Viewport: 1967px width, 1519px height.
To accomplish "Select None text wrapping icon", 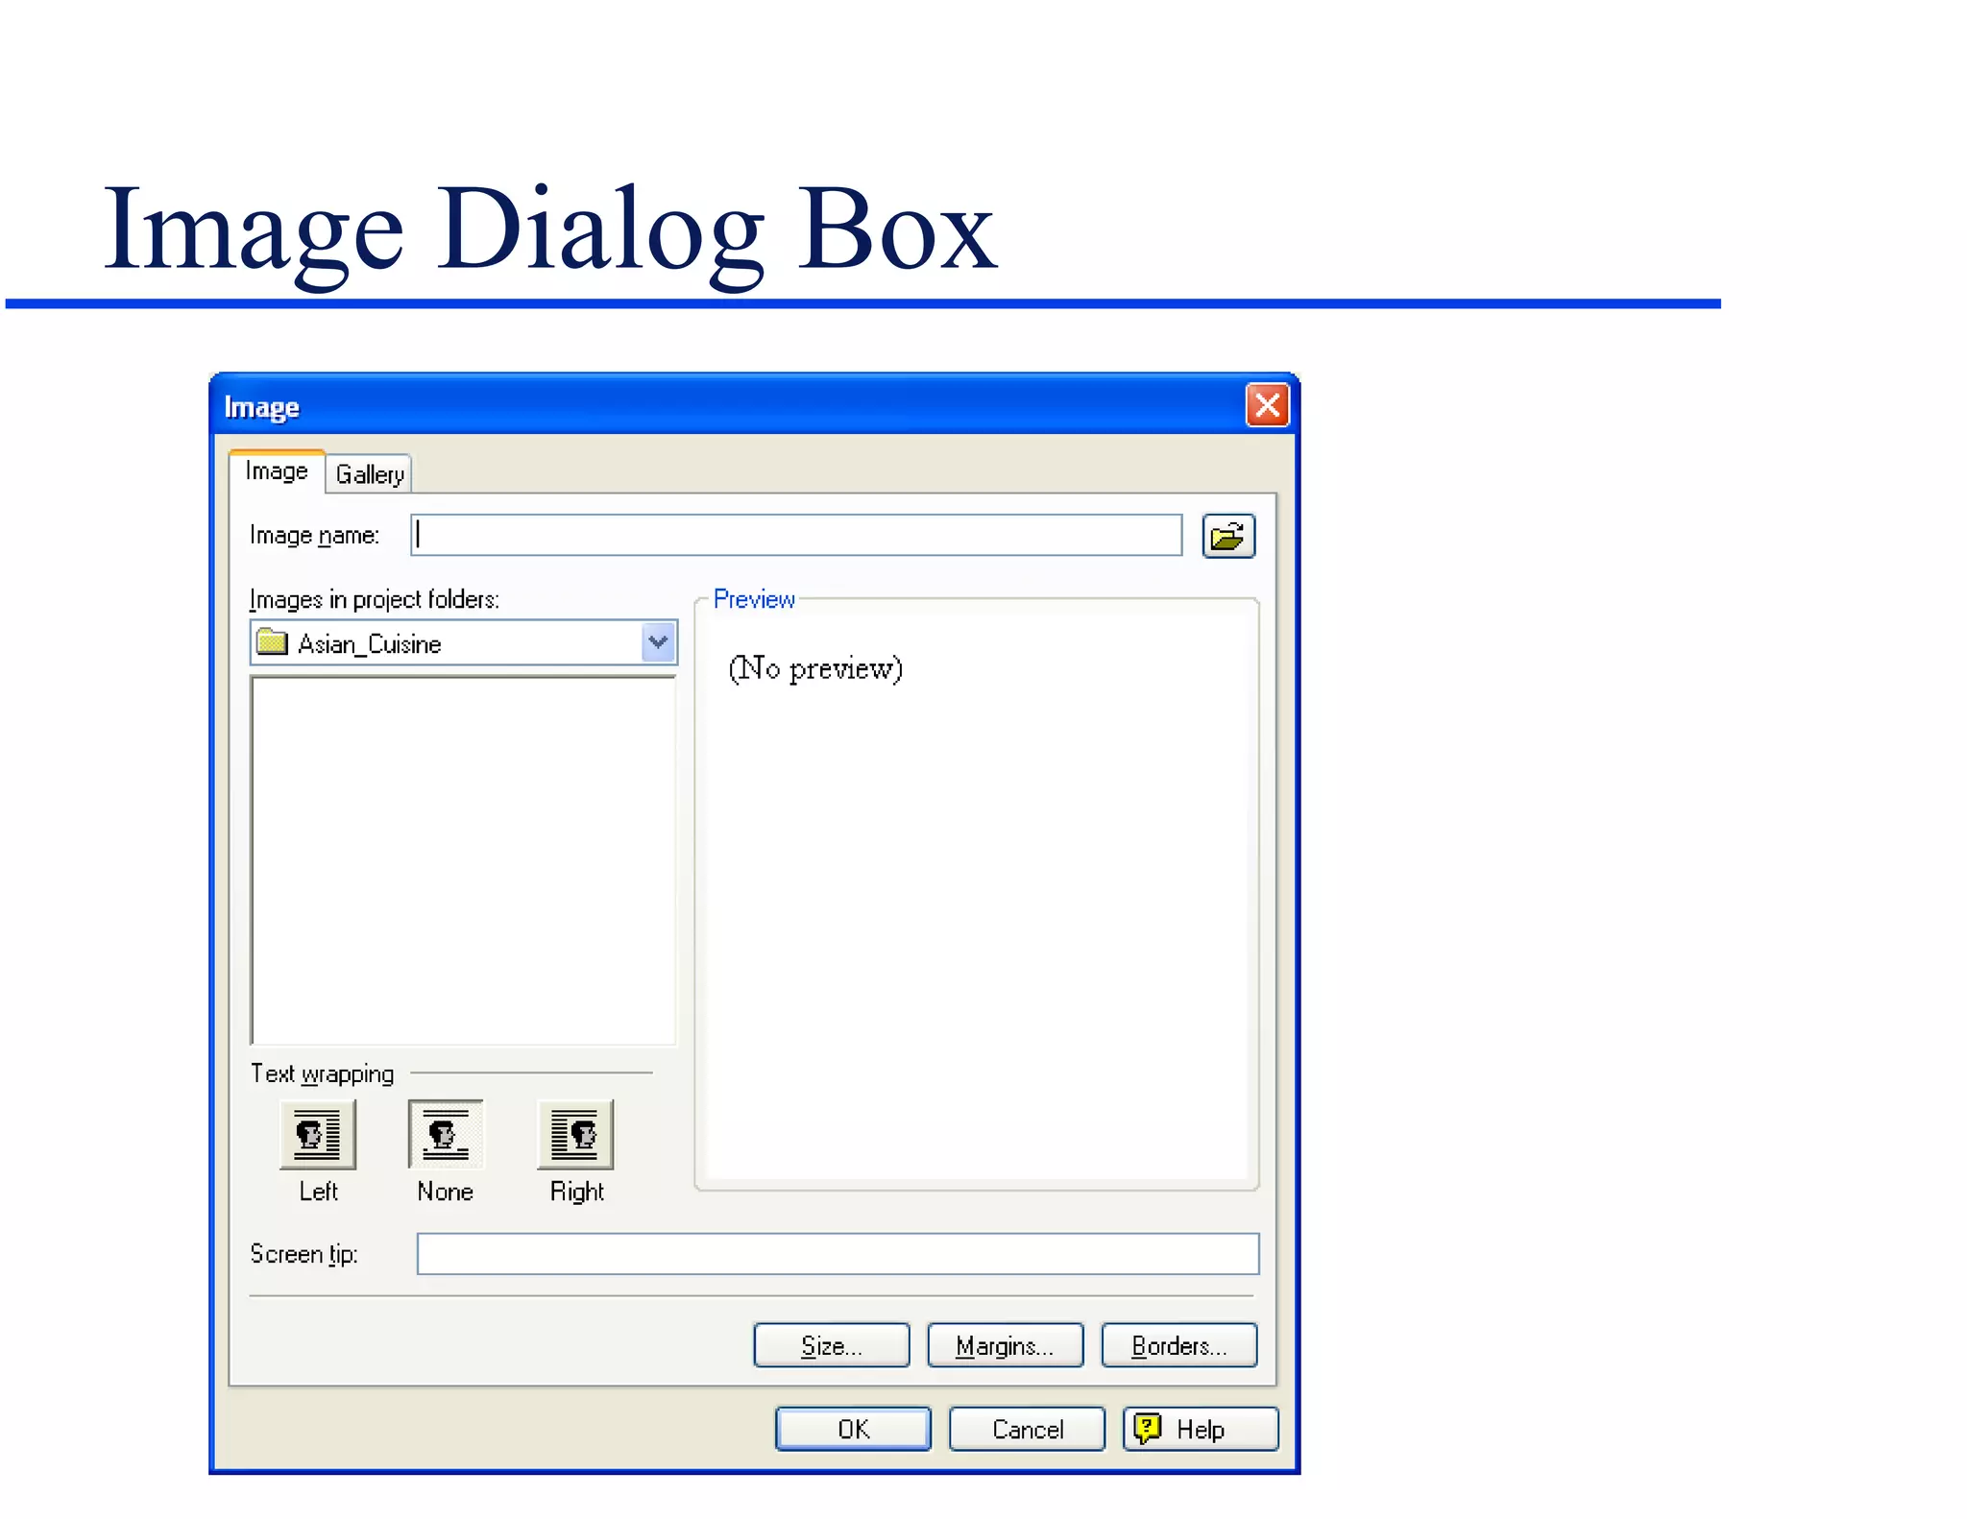I will (x=446, y=1134).
